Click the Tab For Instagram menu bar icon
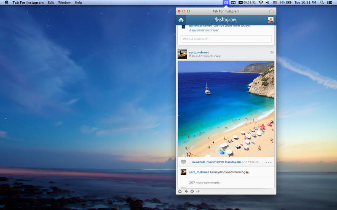 (x=226, y=3)
